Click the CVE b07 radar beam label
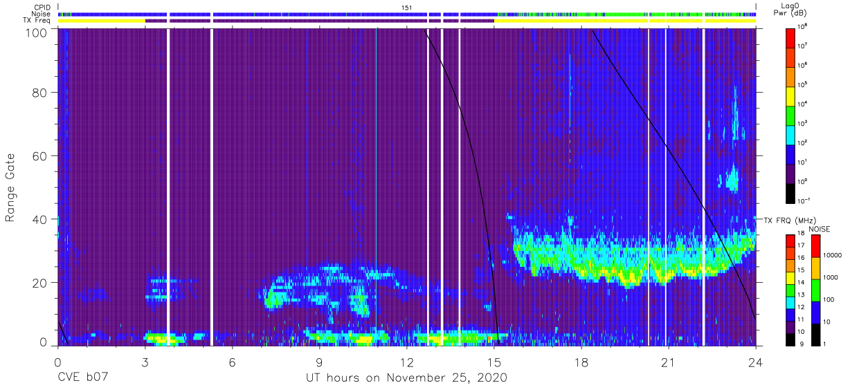The width and height of the screenshot is (850, 392). coord(82,378)
